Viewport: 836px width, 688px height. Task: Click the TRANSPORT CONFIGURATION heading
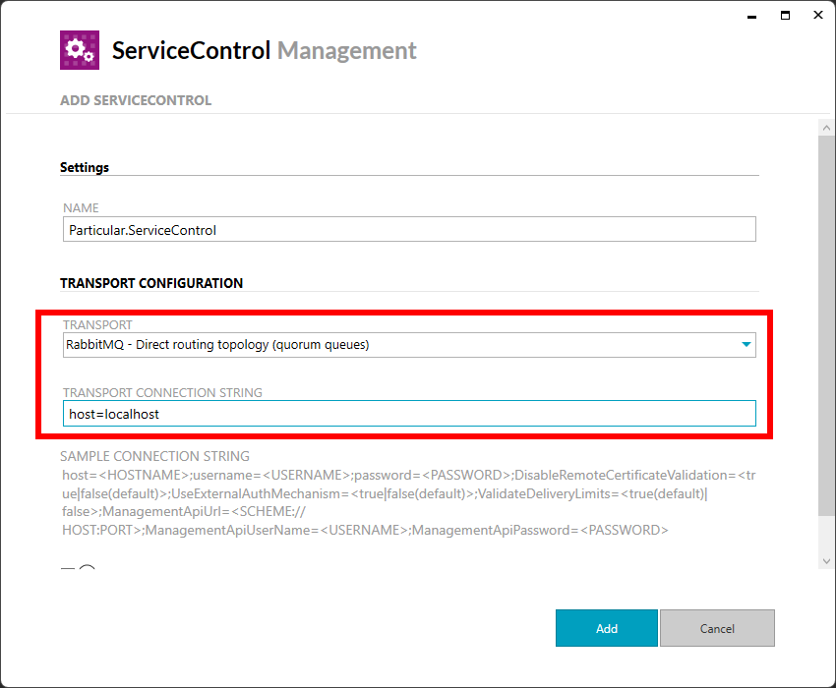pyautogui.click(x=151, y=283)
